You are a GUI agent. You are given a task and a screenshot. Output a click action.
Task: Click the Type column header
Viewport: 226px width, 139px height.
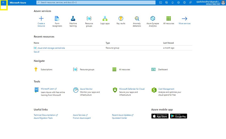click(108, 43)
